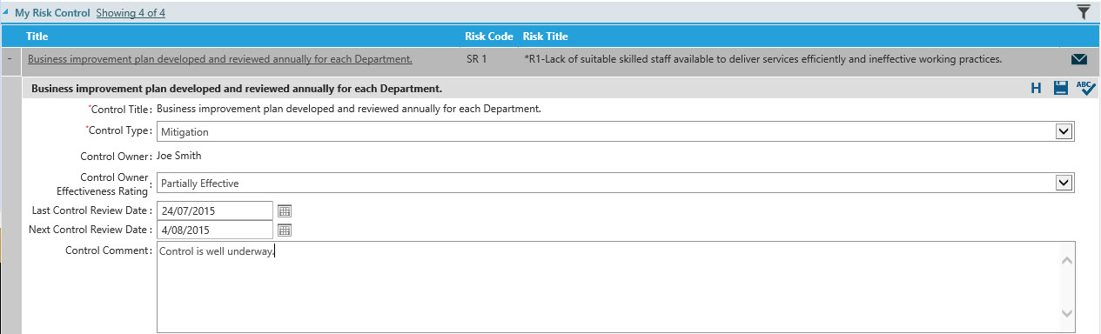Click the Risk Title column header
This screenshot has width=1101, height=334.
click(x=545, y=37)
